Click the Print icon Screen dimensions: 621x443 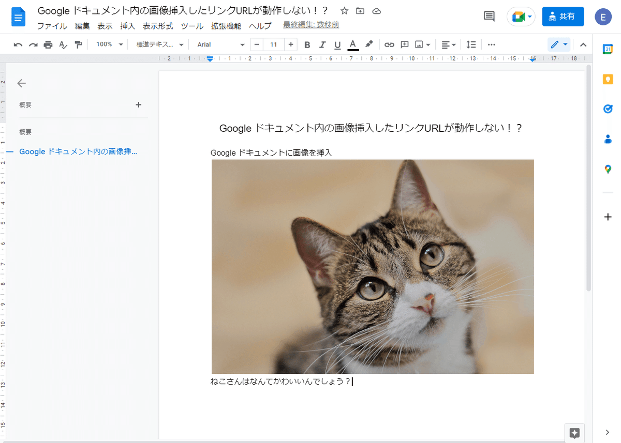tap(48, 44)
